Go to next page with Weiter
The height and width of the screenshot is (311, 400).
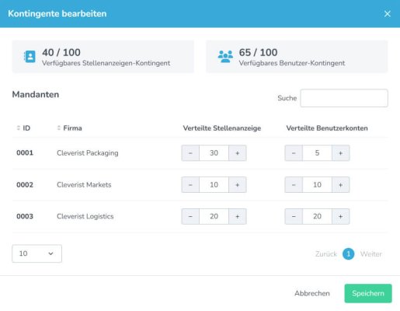coord(371,254)
